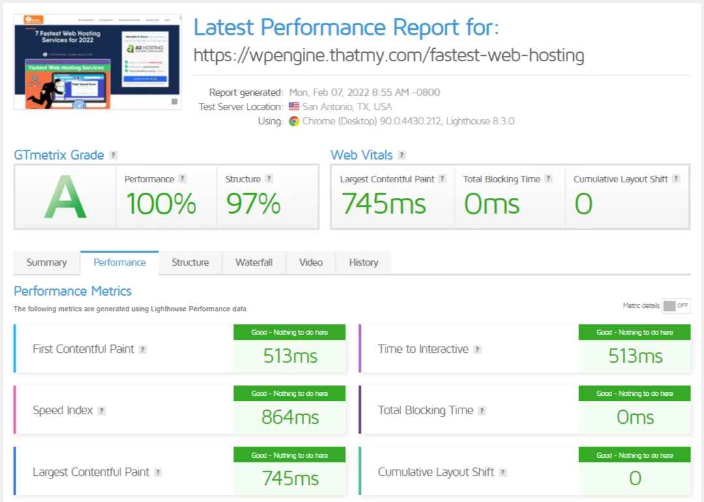The height and width of the screenshot is (502, 704).
Task: Click the Chrome browser icon in Using row
Action: (x=294, y=121)
